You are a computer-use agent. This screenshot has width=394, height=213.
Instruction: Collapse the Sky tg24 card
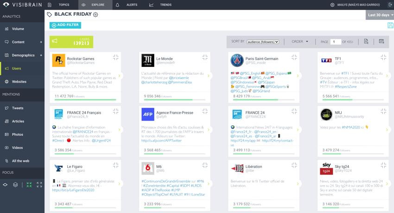[x=383, y=165]
